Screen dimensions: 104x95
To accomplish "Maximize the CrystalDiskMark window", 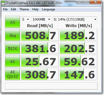I will [86, 2].
